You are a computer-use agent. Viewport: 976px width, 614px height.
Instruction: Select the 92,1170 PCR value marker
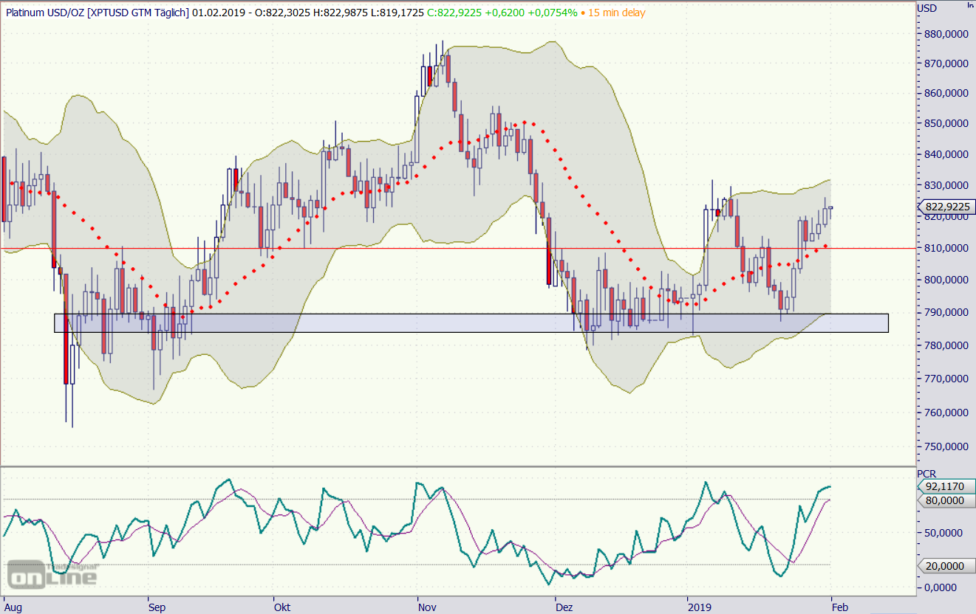pos(945,486)
